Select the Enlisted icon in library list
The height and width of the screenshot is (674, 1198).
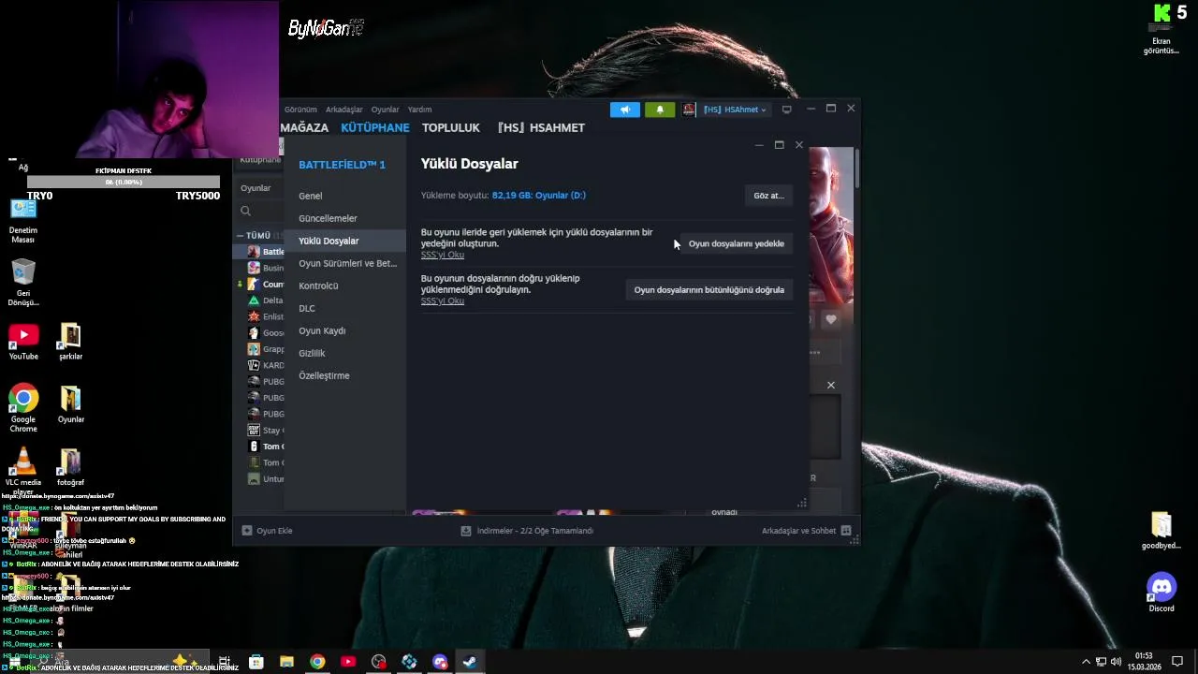[254, 316]
